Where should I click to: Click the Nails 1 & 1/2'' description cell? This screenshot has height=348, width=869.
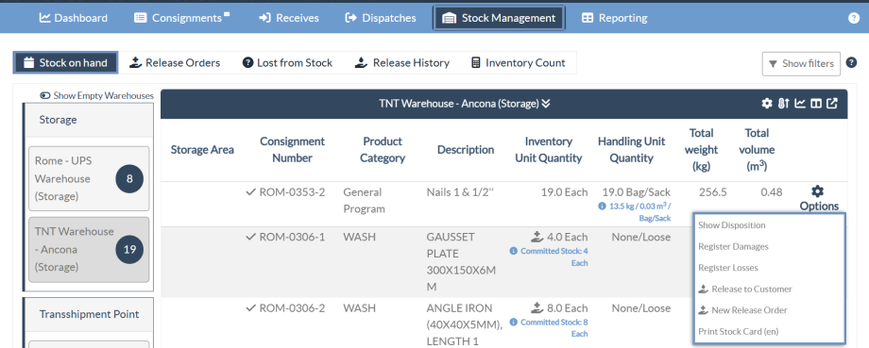click(x=460, y=192)
